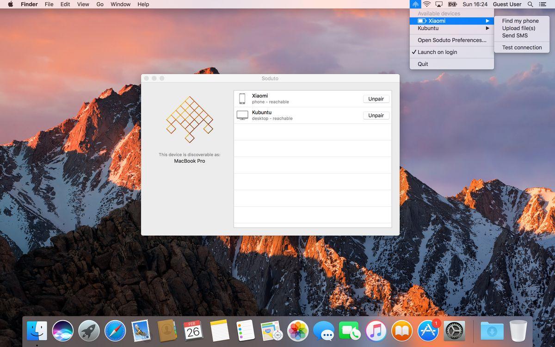Click the Soduto menu bar icon

[x=415, y=4]
